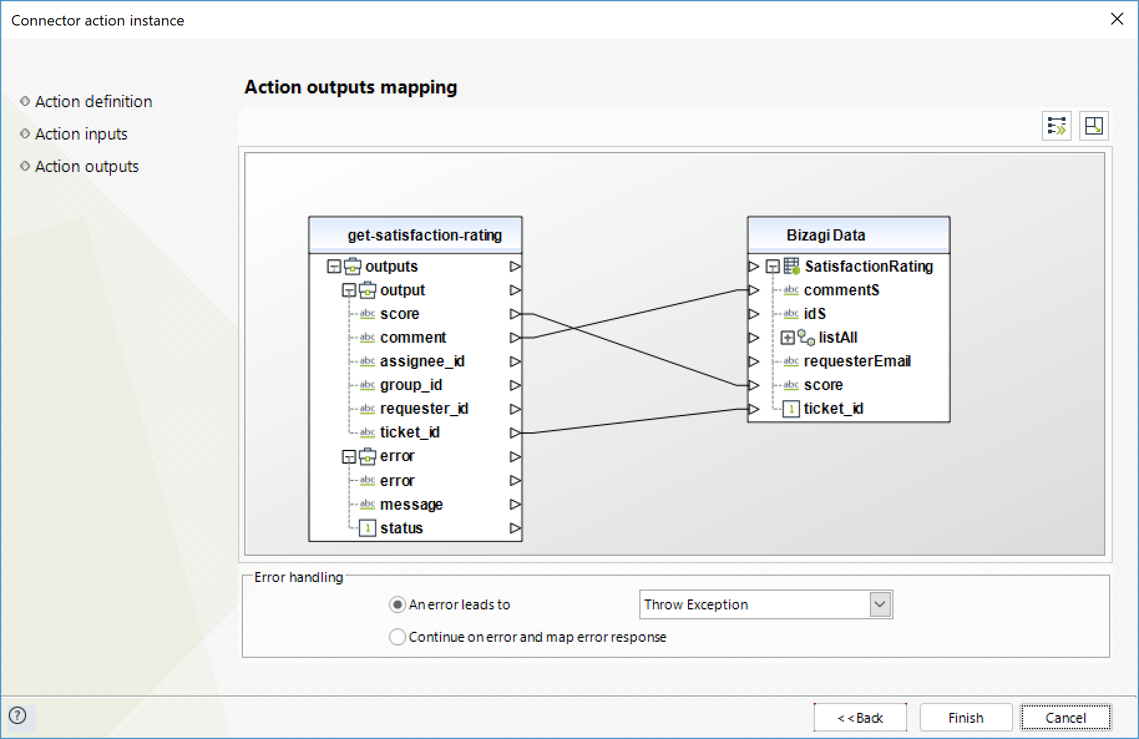Click the outputs folder icon
The height and width of the screenshot is (739, 1139).
(353, 266)
